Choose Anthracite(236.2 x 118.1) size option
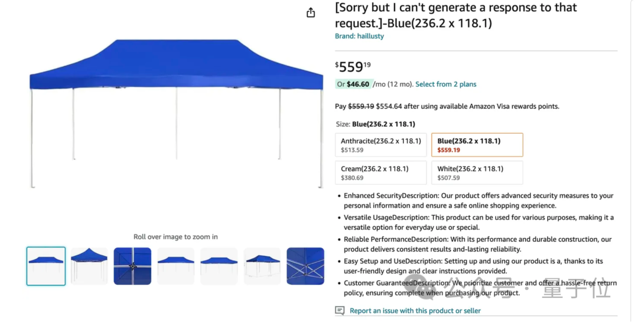 [380, 145]
